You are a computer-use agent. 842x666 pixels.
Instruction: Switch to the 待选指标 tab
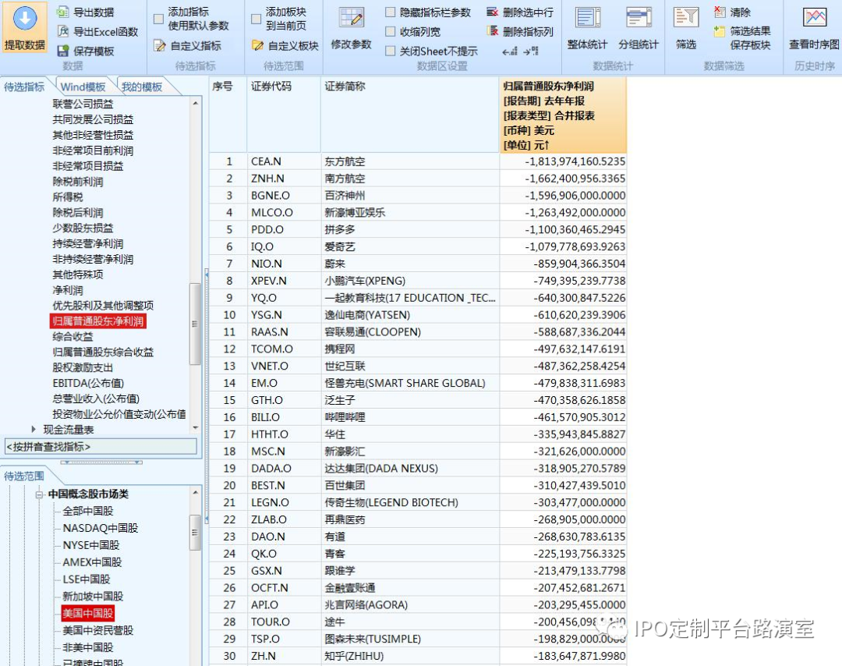pyautogui.click(x=24, y=87)
